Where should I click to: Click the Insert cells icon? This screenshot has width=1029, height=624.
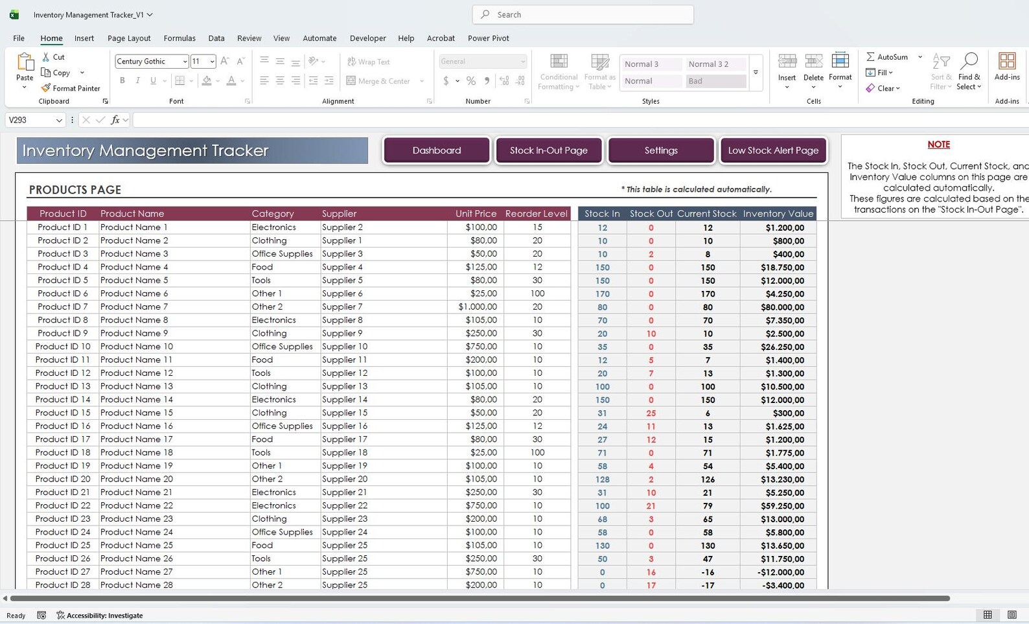[787, 62]
